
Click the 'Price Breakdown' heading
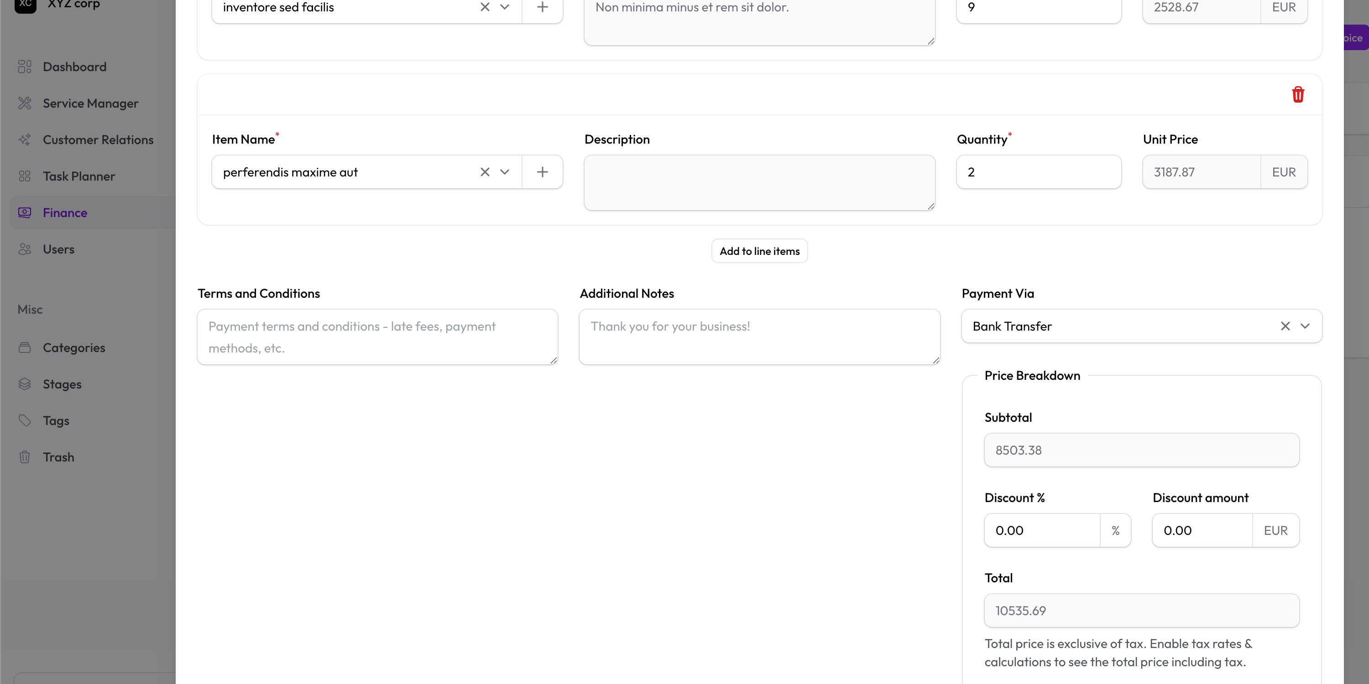click(x=1032, y=375)
